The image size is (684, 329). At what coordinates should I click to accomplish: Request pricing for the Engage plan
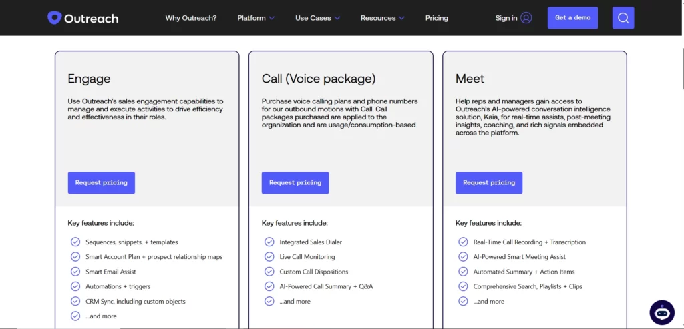tap(102, 183)
